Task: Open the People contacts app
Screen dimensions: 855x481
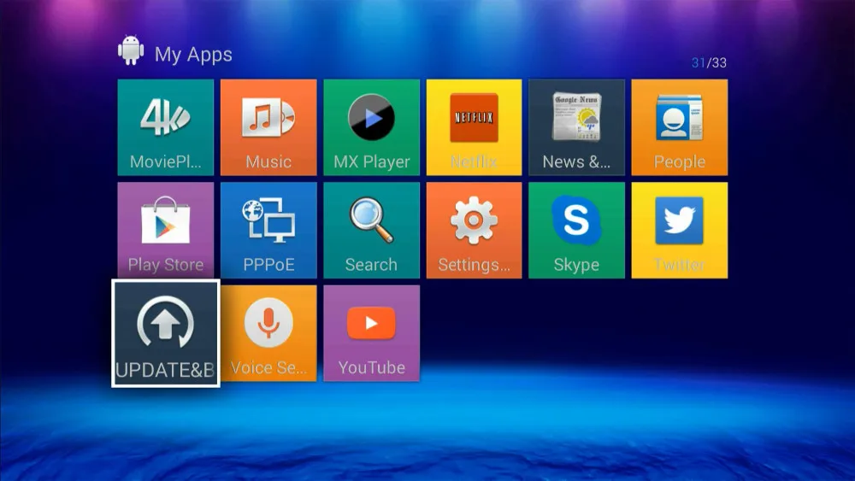Action: 680,127
